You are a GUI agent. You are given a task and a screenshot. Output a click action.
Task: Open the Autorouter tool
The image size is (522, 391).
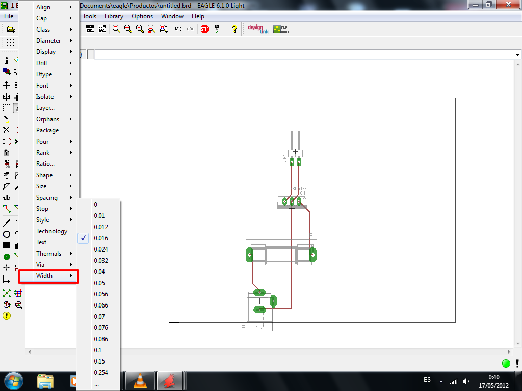click(18, 293)
